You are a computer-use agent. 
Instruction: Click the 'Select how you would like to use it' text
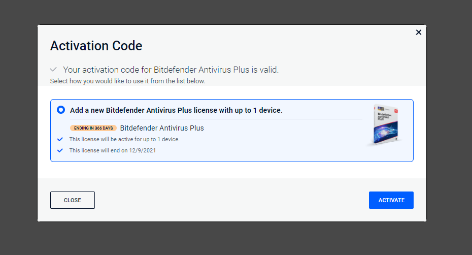tap(127, 81)
